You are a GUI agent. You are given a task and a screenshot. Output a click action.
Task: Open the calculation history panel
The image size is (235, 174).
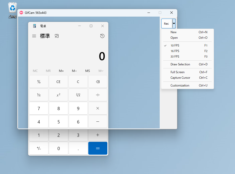[102, 36]
